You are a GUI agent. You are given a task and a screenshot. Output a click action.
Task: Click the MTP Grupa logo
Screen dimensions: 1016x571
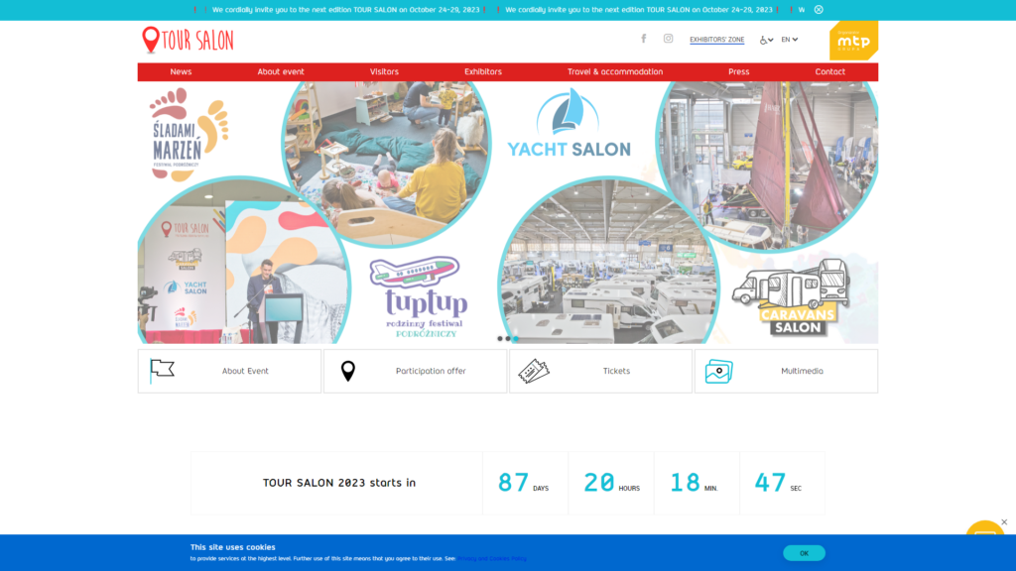(853, 41)
